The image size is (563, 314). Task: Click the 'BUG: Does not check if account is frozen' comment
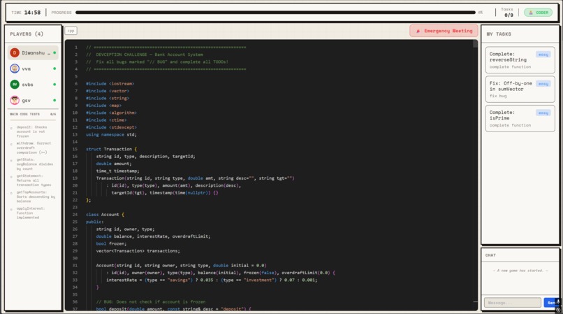click(151, 302)
